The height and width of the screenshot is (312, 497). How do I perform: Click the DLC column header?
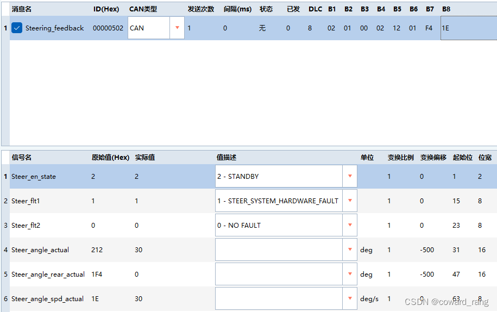316,9
